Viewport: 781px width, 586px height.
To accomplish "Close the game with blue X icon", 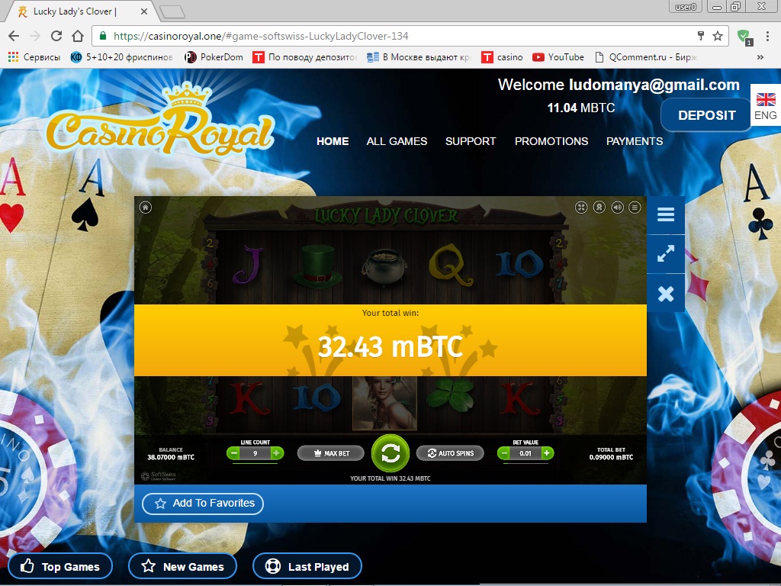I will [665, 294].
